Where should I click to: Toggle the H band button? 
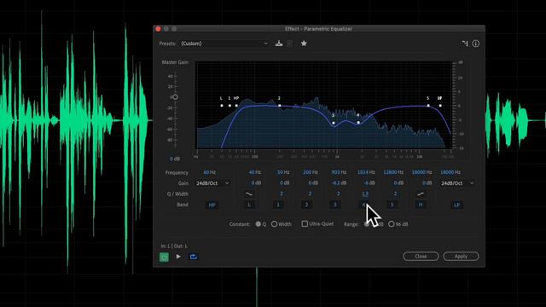click(x=421, y=205)
